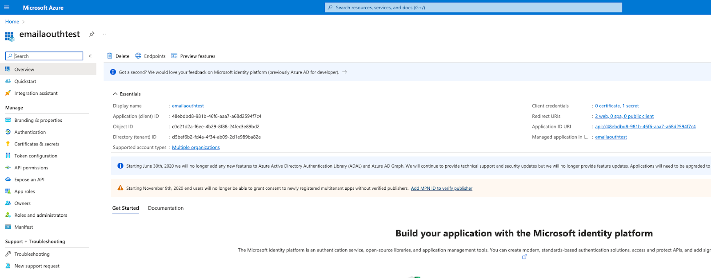Focus the top resource search bar

[473, 8]
